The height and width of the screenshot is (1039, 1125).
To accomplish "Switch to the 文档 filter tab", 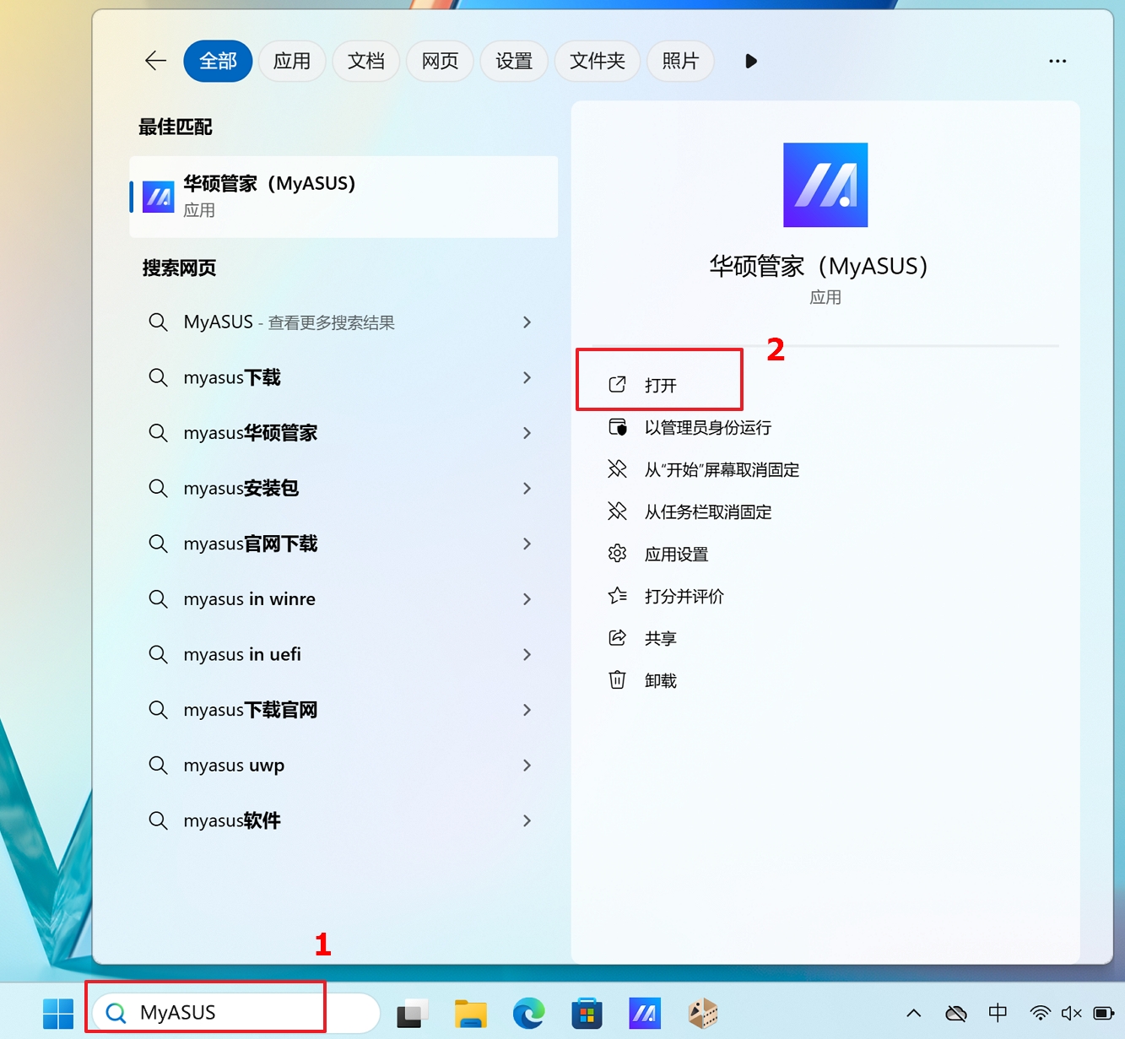I will coord(366,61).
